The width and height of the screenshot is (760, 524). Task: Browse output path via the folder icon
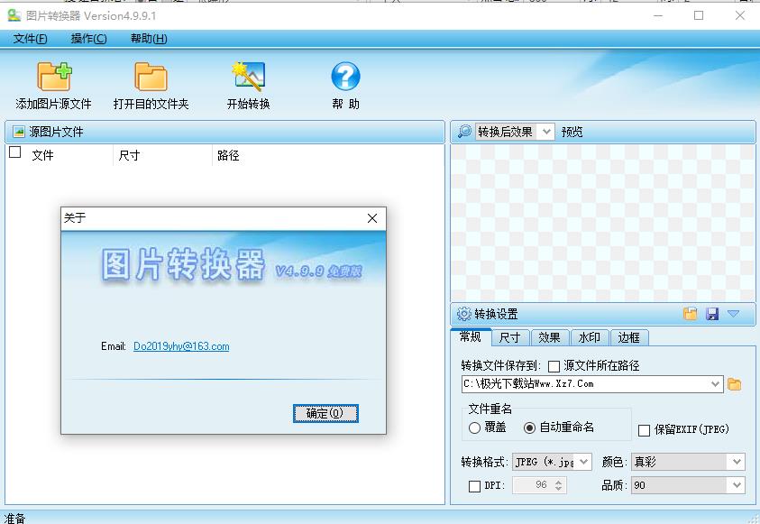click(x=735, y=383)
